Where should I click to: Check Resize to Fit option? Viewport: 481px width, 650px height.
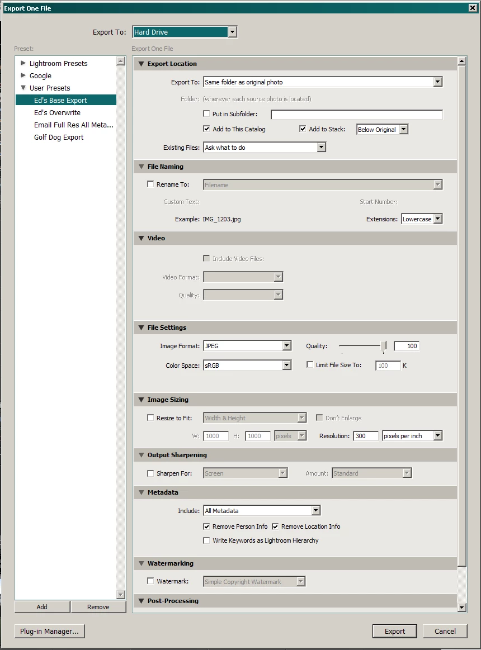[150, 418]
